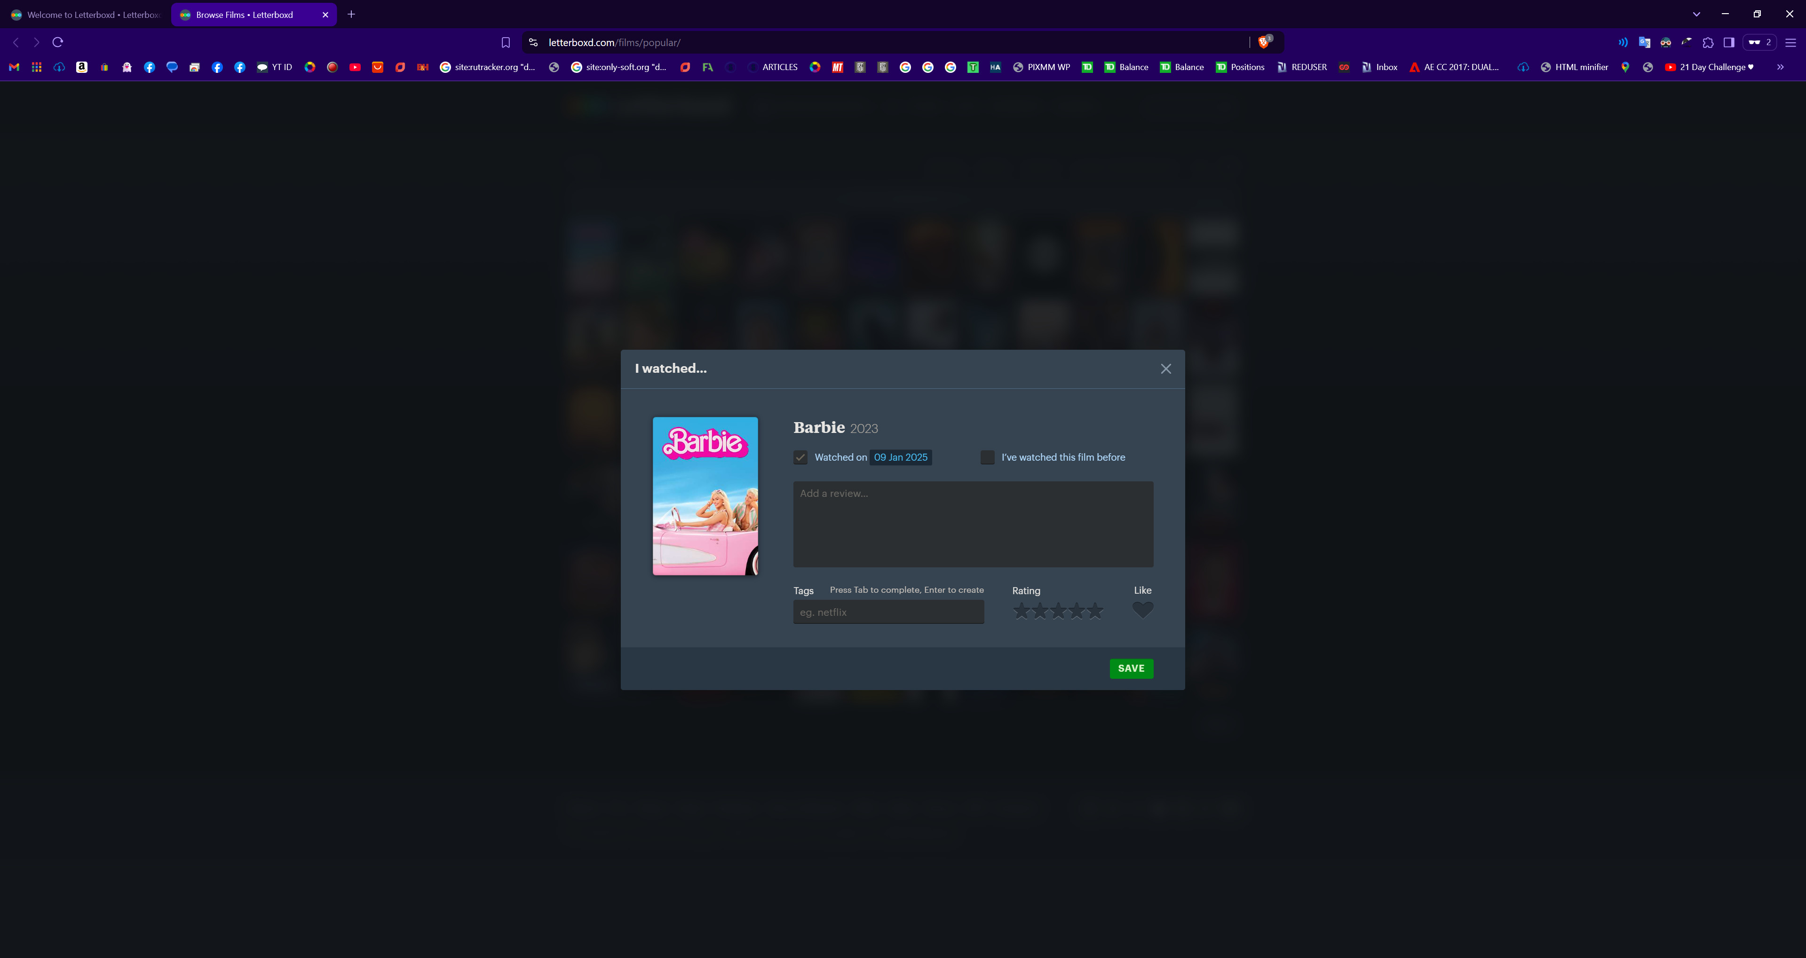1806x958 pixels.
Task: Click the blue sound waves extension icon
Action: (x=1623, y=42)
